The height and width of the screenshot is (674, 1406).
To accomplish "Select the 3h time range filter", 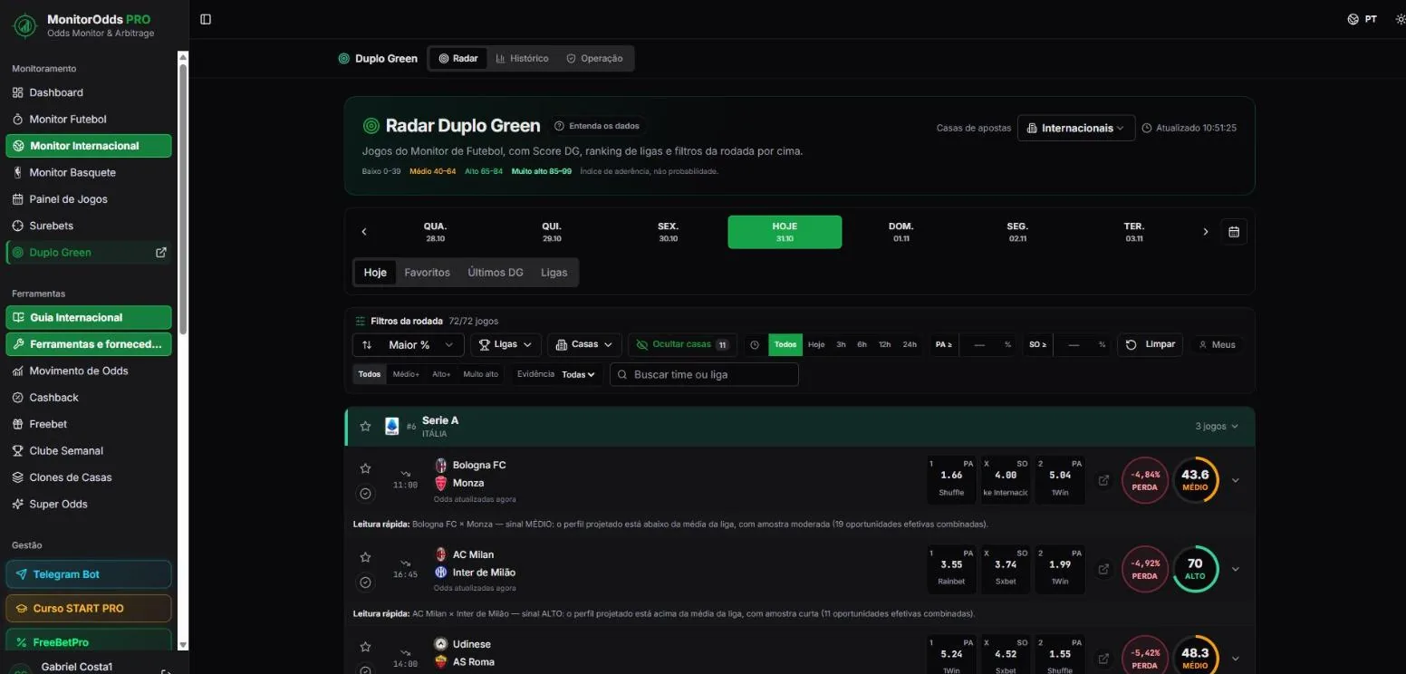I will [841, 345].
